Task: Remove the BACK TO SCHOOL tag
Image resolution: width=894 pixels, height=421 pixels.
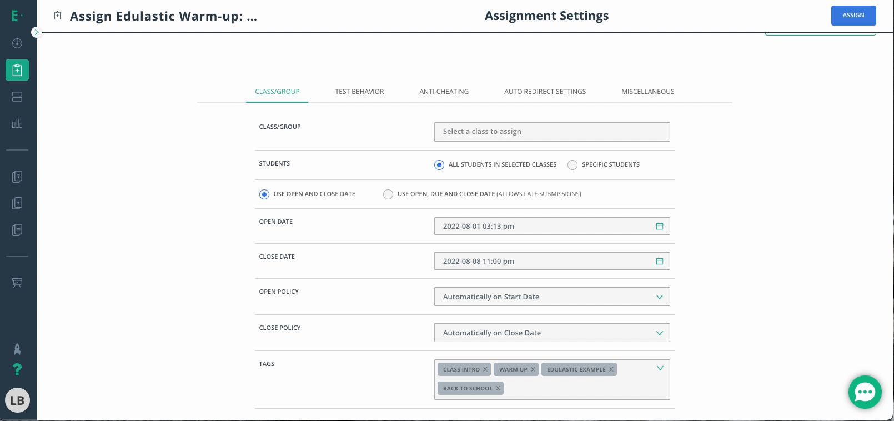Action: (498, 388)
